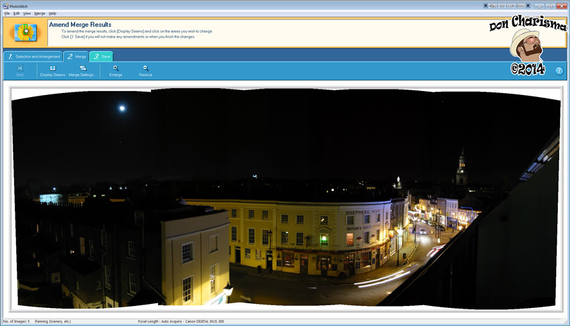
Task: Select the step 2 Merge tab
Action: [76, 56]
